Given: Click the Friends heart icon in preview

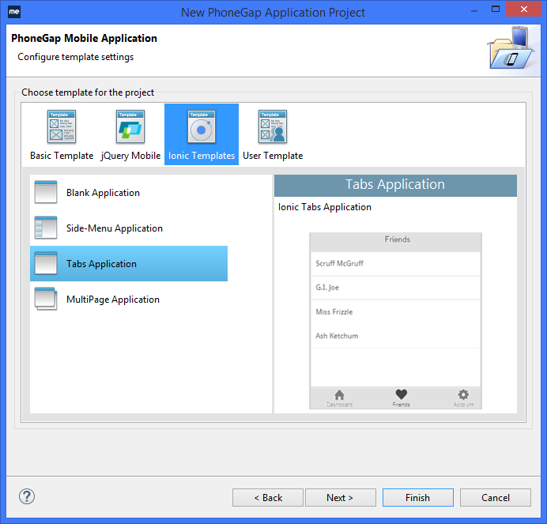Looking at the screenshot, I should coord(401,395).
